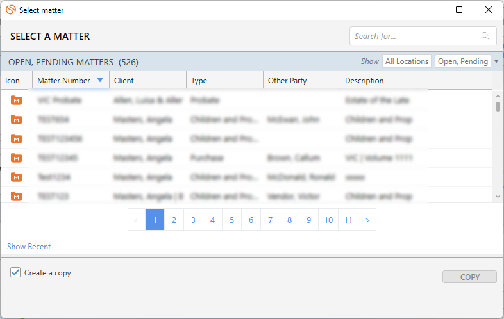Click the scrollbar down arrow
The width and height of the screenshot is (504, 319).
pyautogui.click(x=498, y=196)
